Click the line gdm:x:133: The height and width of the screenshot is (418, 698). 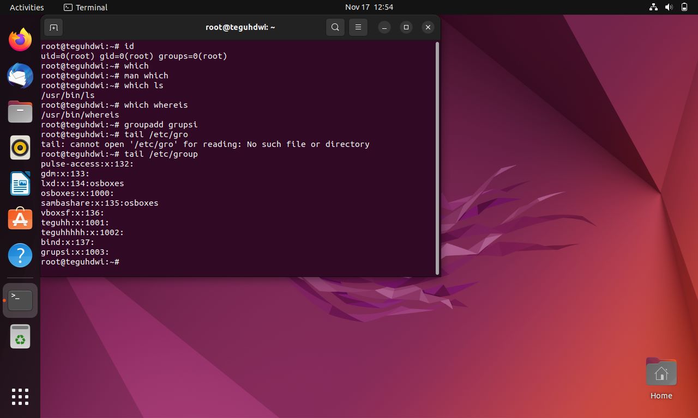point(65,174)
